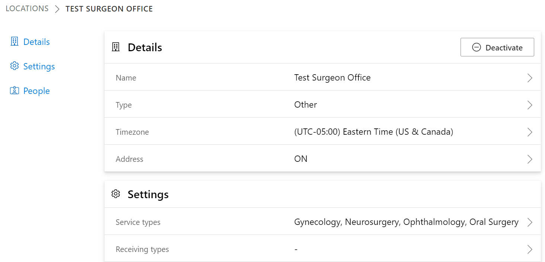545x262 pixels.
Task: Expand the Name row chevron
Action: tap(530, 78)
